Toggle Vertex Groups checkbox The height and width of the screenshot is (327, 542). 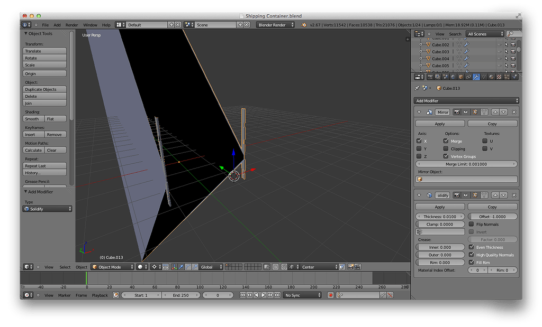(x=446, y=156)
